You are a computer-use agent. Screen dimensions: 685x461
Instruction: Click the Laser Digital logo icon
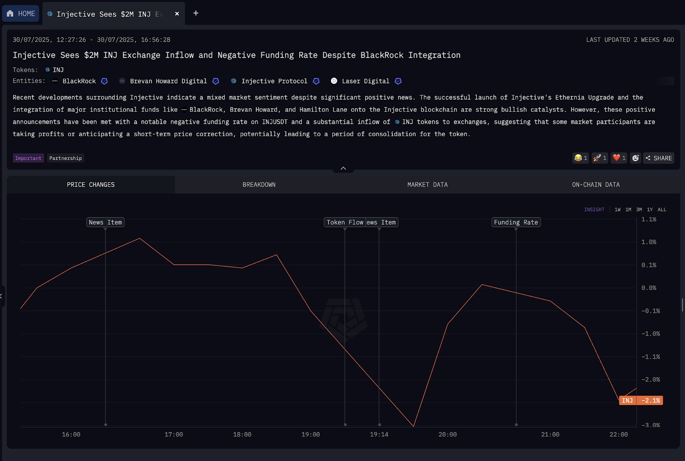pyautogui.click(x=334, y=81)
